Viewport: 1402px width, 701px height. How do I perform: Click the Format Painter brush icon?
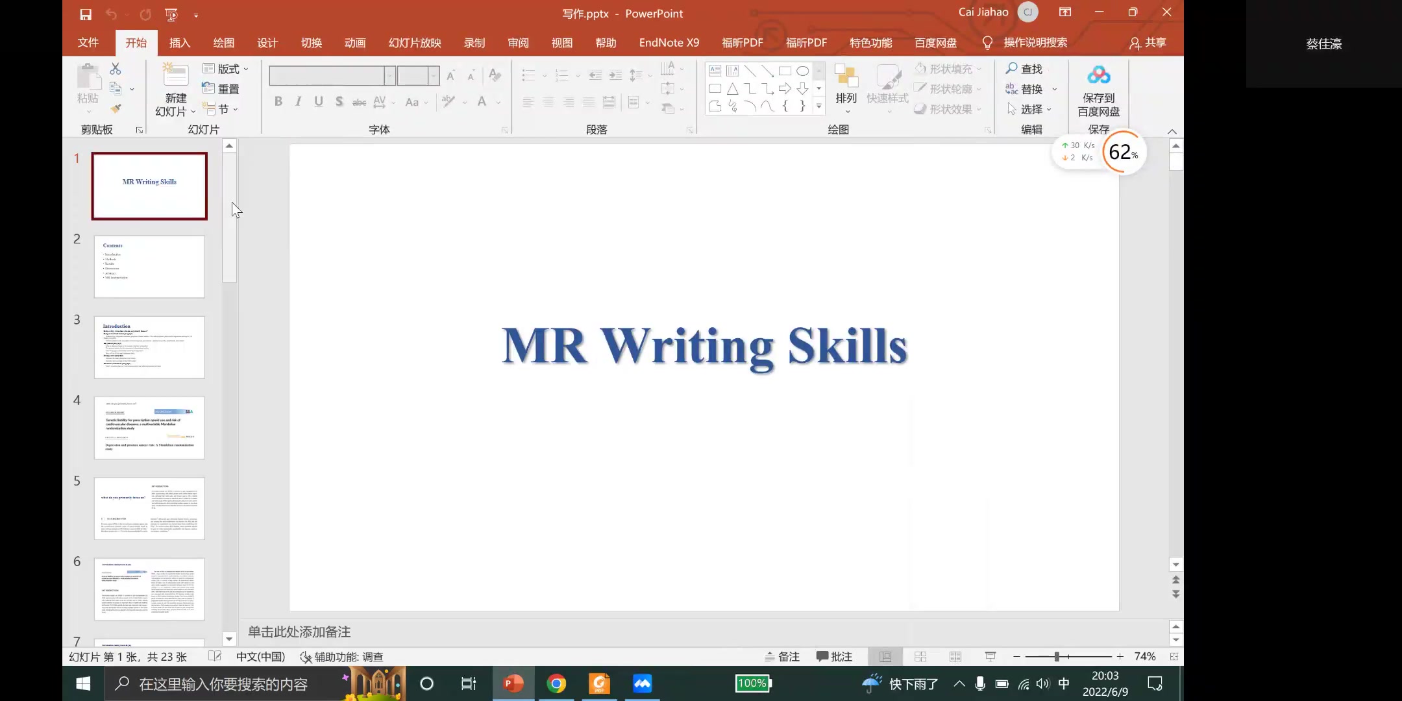(x=116, y=108)
